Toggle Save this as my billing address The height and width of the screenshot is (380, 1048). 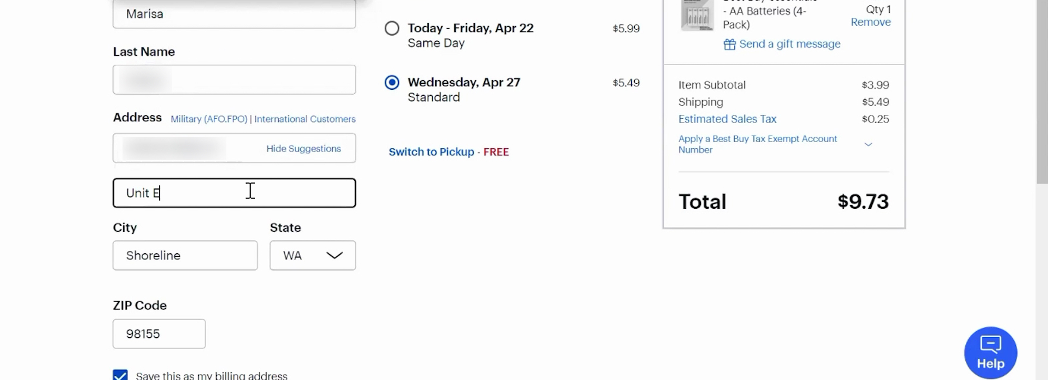pos(120,375)
